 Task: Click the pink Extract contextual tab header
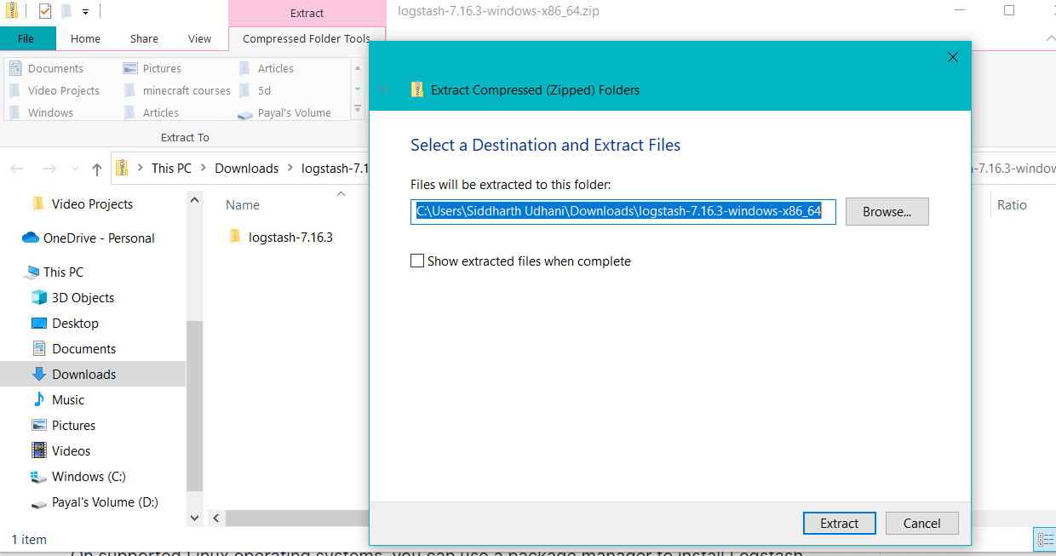coord(307,13)
